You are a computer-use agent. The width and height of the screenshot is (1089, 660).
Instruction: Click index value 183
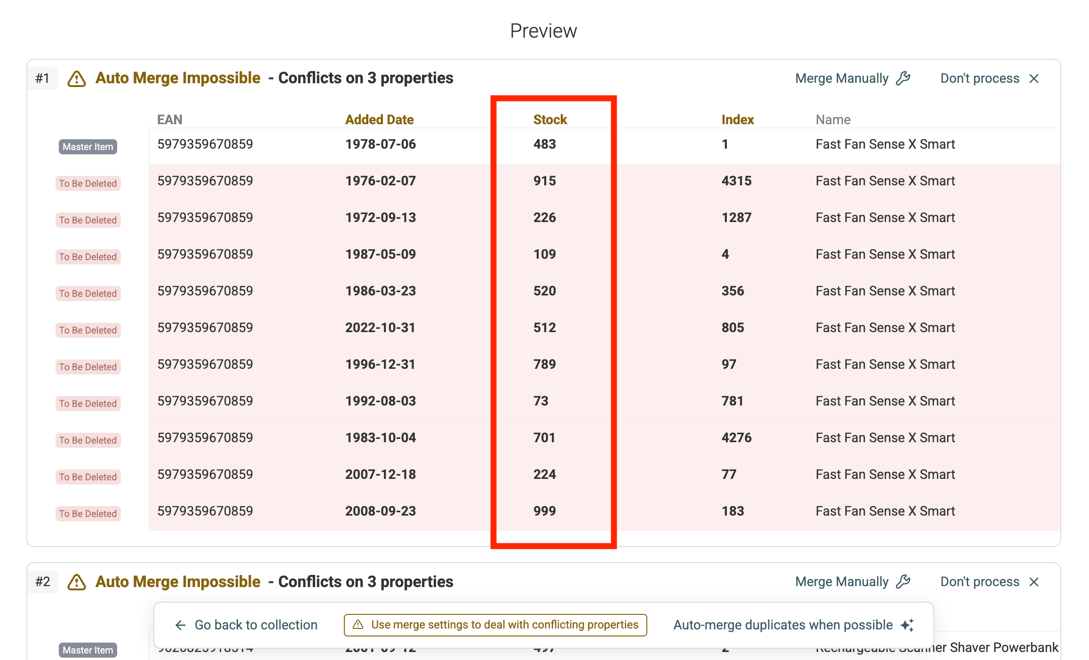[x=732, y=511]
